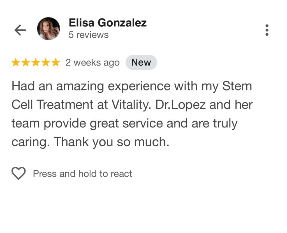Click the second rating star
Viewport: 287px width, 233px height.
tap(26, 63)
